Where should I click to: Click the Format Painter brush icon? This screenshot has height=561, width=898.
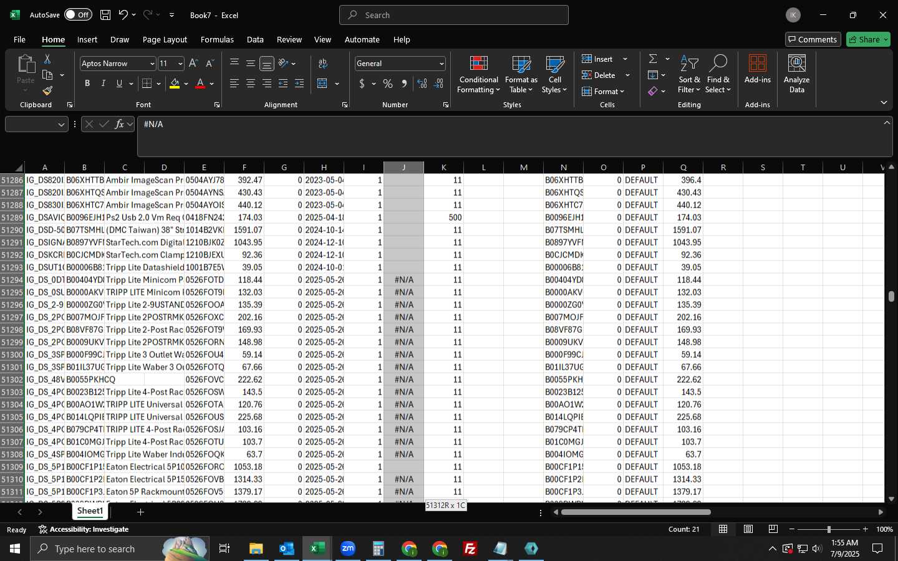(47, 91)
